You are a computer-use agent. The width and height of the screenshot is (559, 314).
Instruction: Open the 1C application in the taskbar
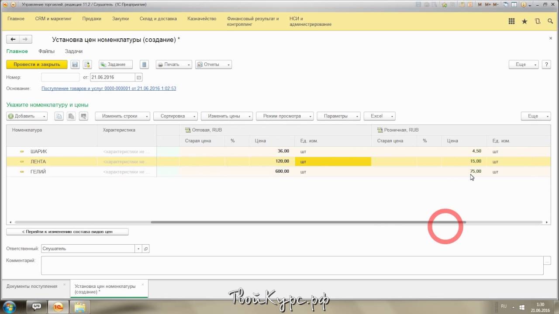point(58,307)
